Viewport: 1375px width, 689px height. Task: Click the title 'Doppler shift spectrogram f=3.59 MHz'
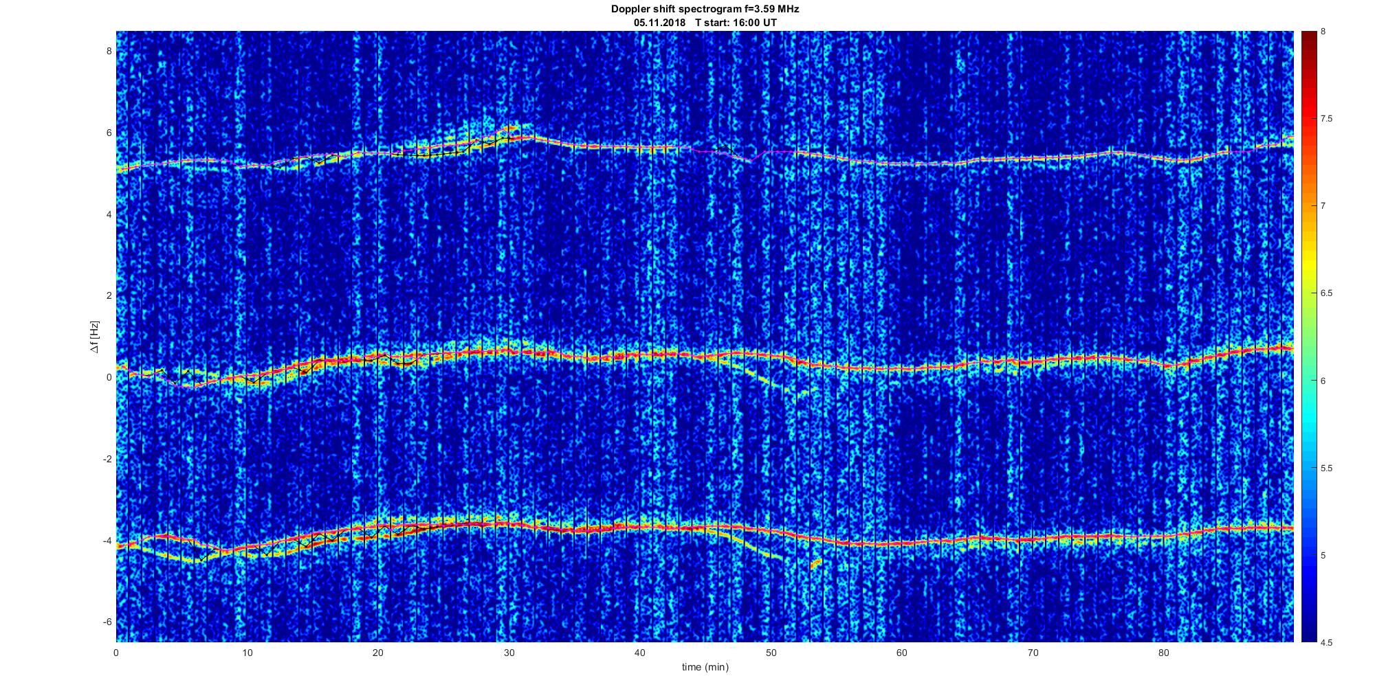point(705,10)
